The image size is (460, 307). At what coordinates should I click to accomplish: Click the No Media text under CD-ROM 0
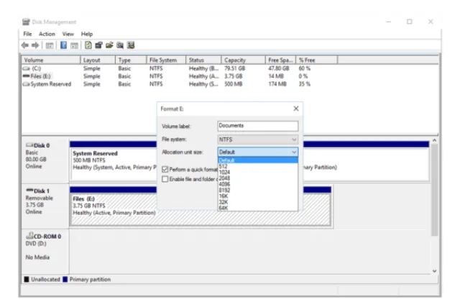37,257
